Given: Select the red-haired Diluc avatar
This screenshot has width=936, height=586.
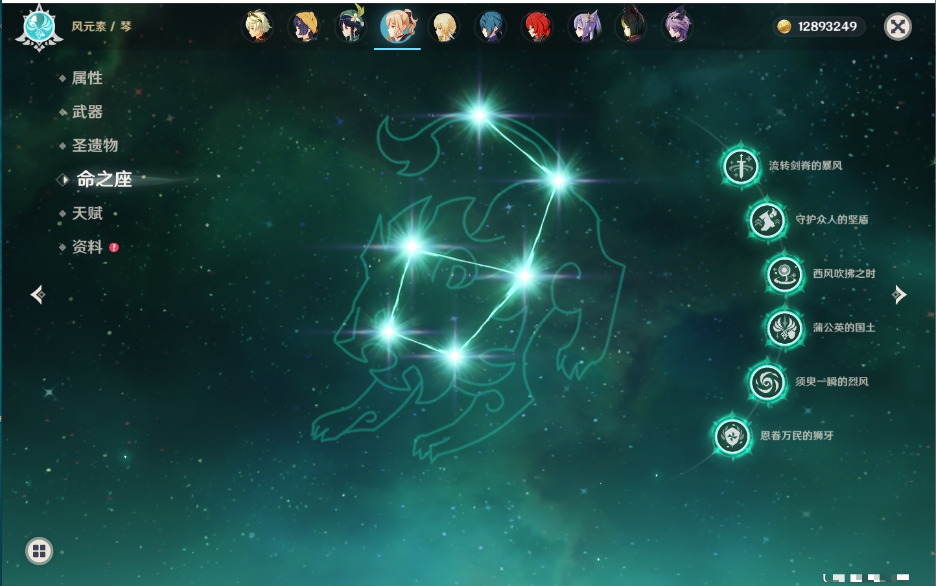Looking at the screenshot, I should tap(537, 27).
